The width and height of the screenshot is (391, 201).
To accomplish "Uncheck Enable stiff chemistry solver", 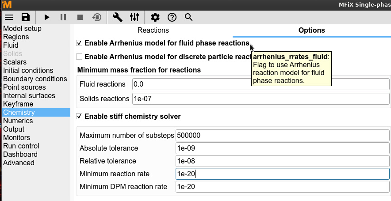I will point(79,117).
